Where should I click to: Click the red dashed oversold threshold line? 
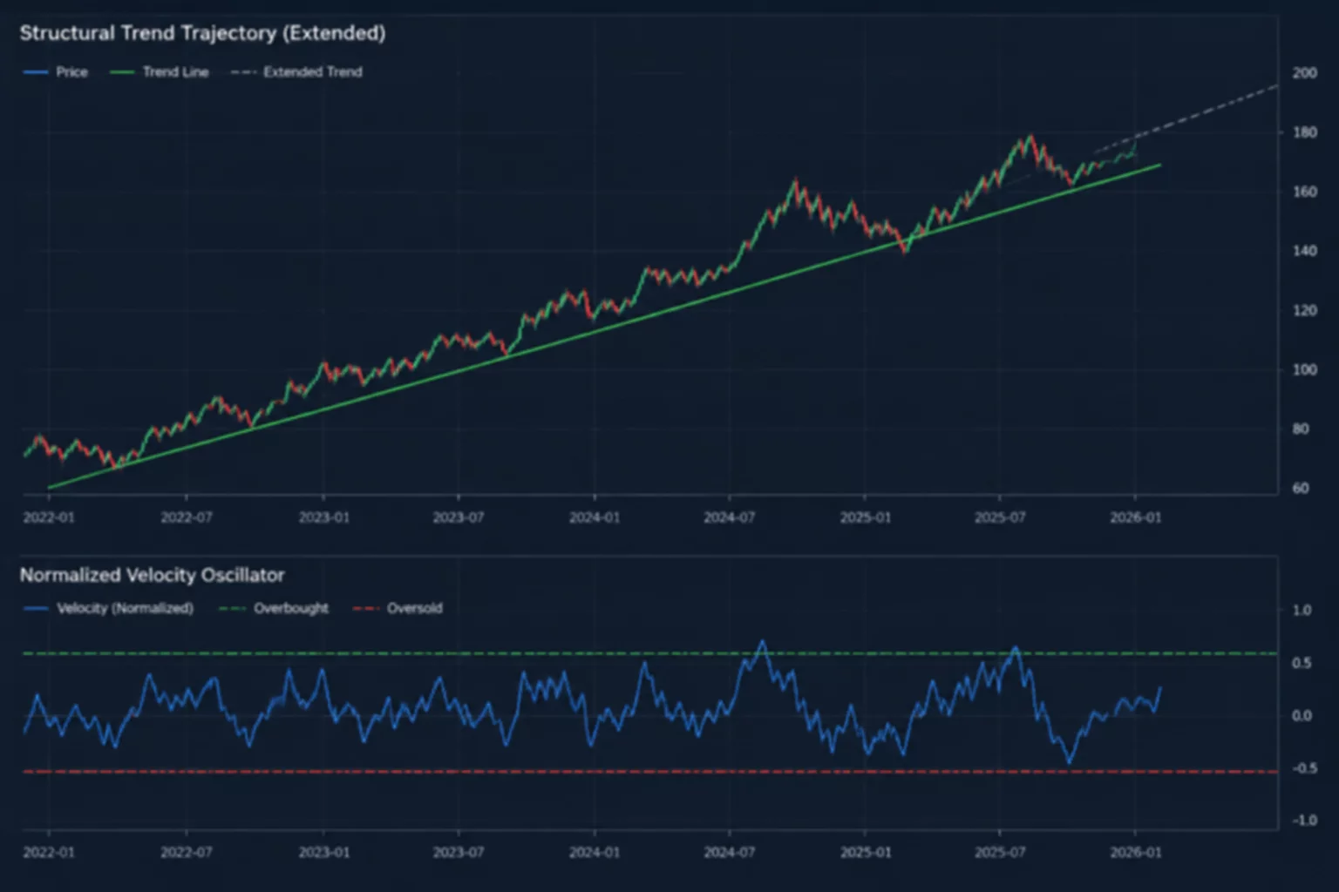pos(649,772)
